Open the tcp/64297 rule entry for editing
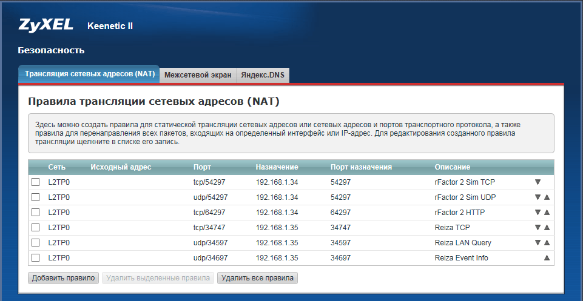The image size is (583, 301). [209, 212]
